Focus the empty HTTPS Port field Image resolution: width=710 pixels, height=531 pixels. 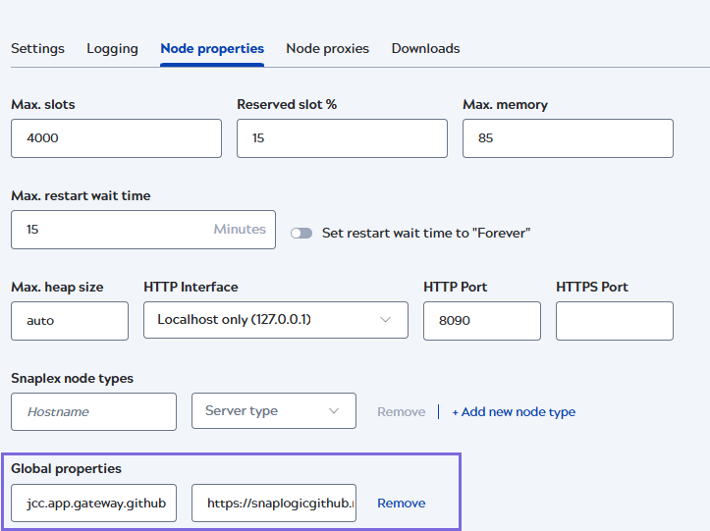tap(615, 321)
